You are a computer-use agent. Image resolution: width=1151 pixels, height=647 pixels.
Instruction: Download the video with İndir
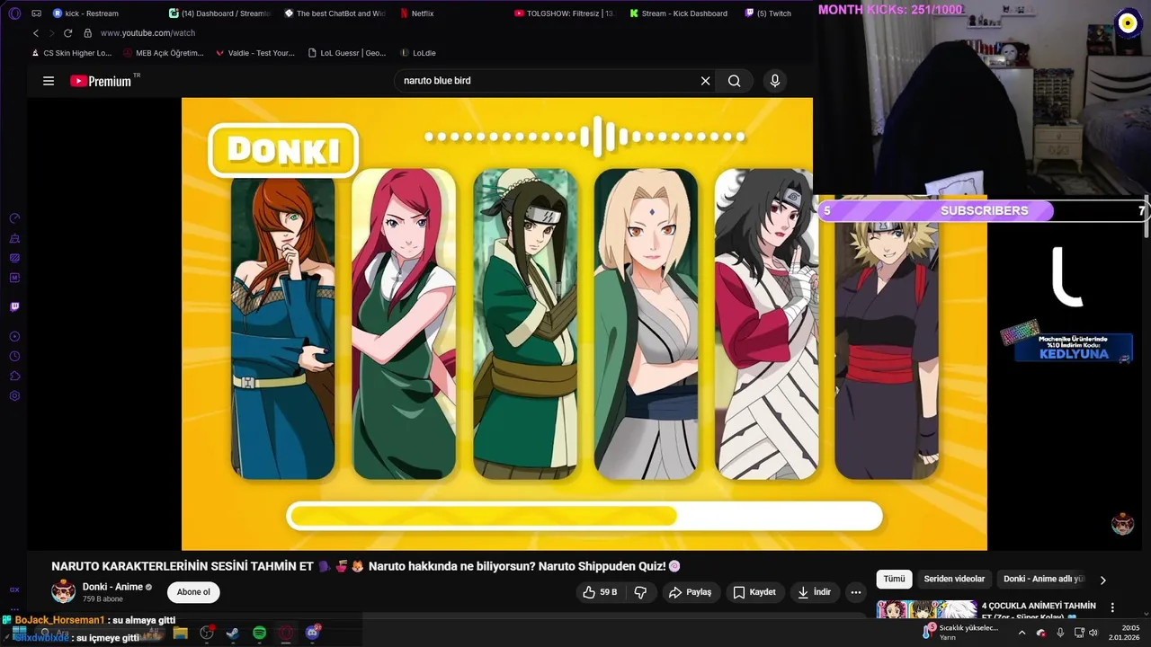point(815,592)
